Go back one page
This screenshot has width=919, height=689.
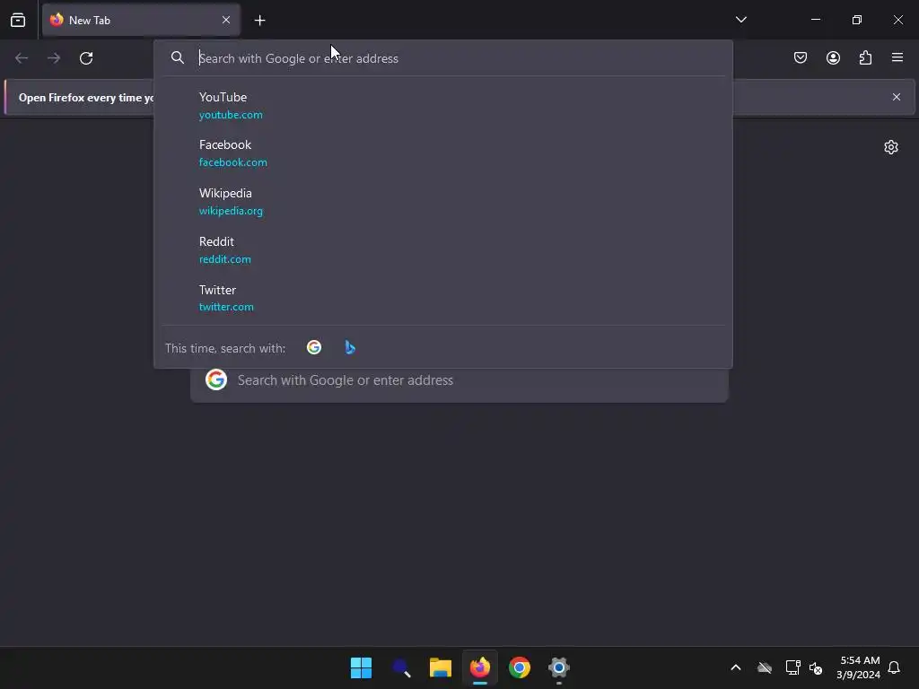click(x=22, y=58)
